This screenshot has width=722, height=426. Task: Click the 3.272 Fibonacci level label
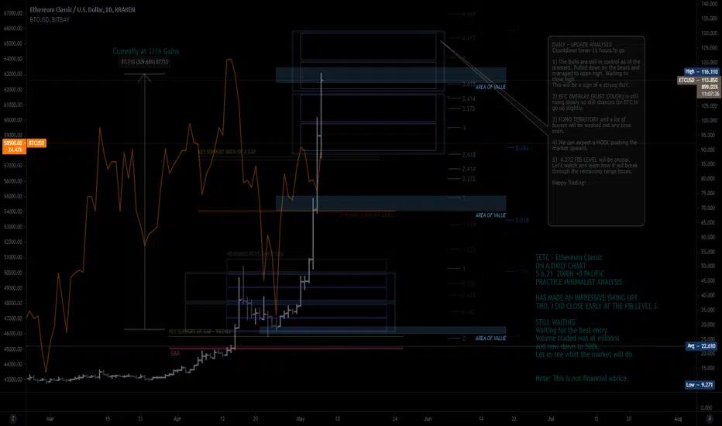[469, 108]
